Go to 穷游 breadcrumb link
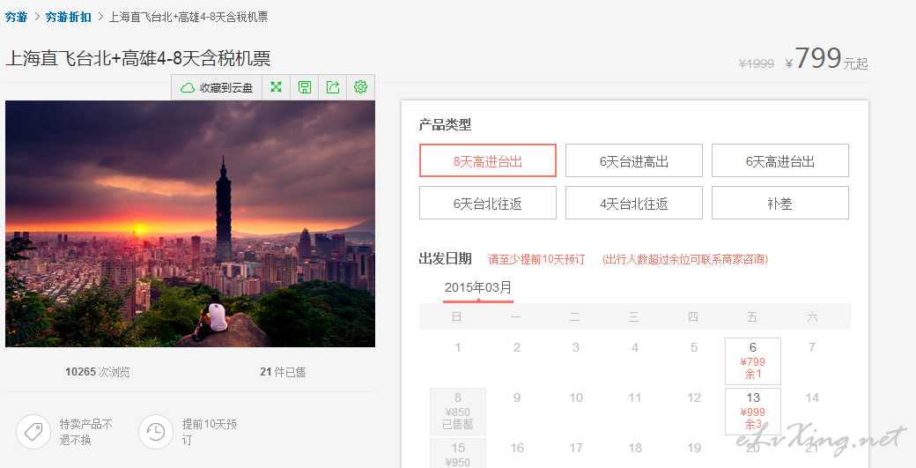Image resolution: width=916 pixels, height=468 pixels. point(17,17)
